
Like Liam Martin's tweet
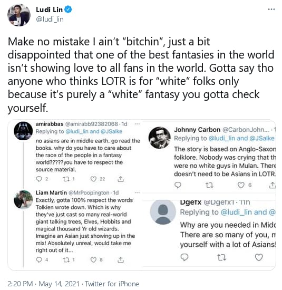93,260
